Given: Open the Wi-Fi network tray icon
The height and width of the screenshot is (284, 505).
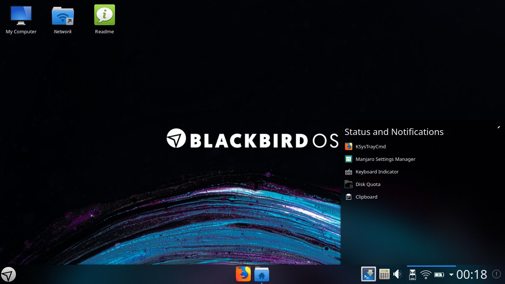Looking at the screenshot, I should tap(426, 274).
